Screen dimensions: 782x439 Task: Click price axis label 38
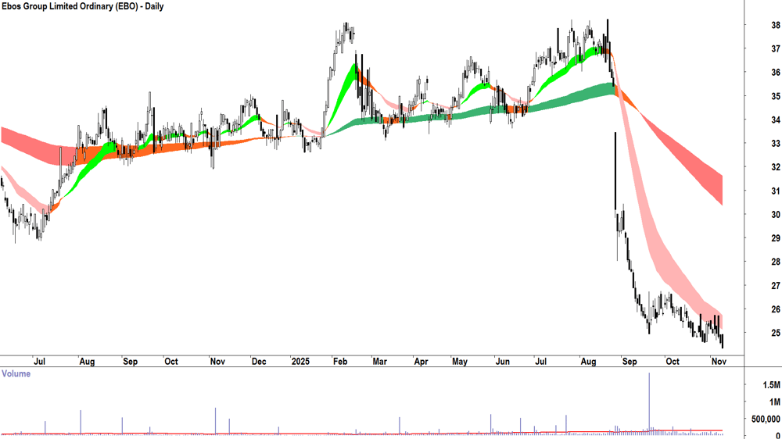pos(776,25)
